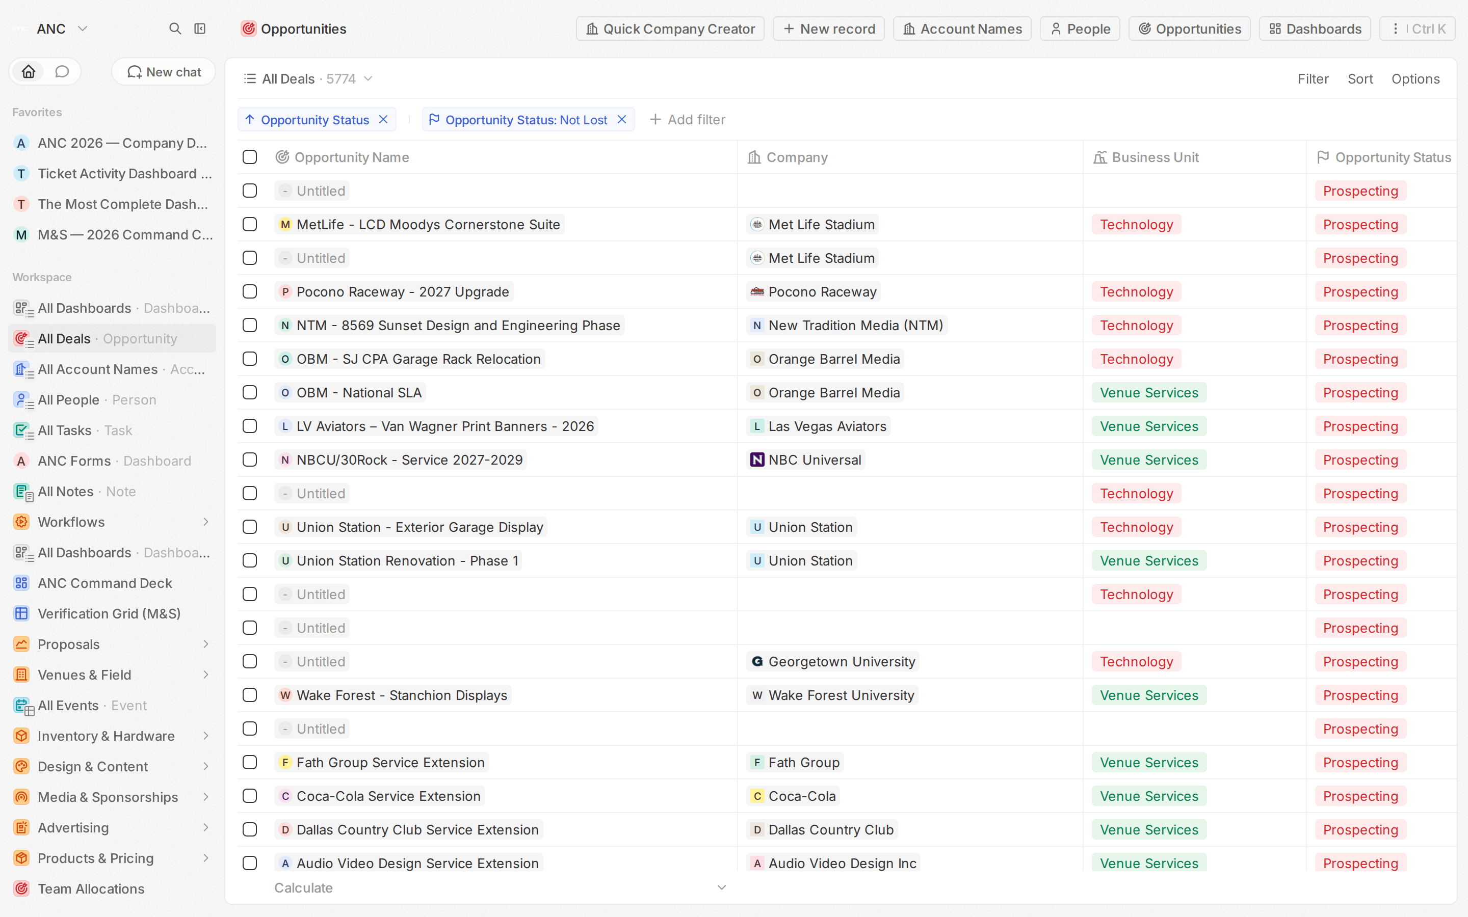This screenshot has height=917, width=1468.
Task: Click the All Notes icon
Action: click(x=22, y=492)
